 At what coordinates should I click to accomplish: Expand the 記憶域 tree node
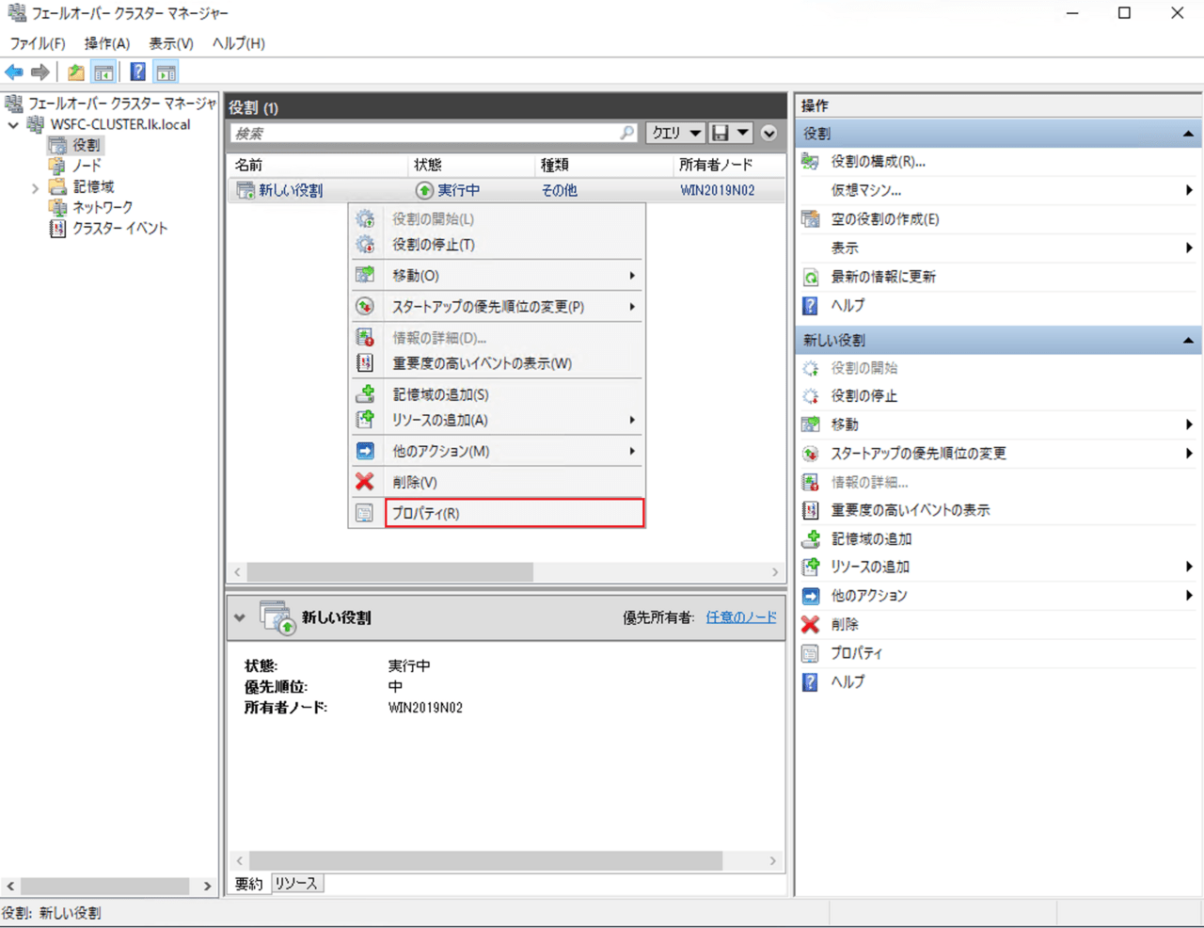(36, 187)
